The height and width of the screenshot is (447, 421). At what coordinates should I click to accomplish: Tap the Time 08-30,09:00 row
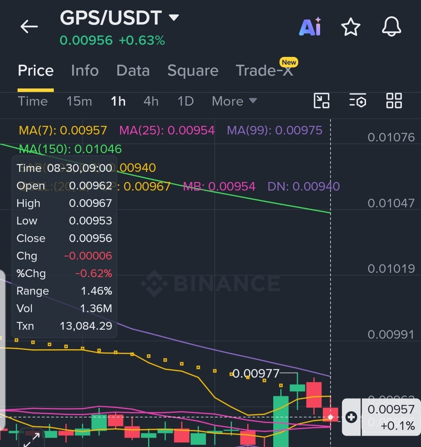64,168
